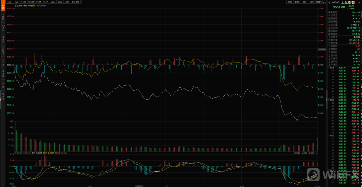Open the 分时成交 sidebar panel
This screenshot has width=362, height=187.
pyautogui.click(x=3, y=51)
